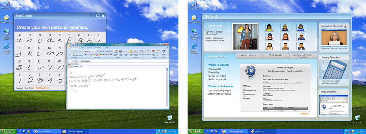Click the Interview Yourself webcam video
The width and height of the screenshot is (366, 134).
(x=334, y=37)
